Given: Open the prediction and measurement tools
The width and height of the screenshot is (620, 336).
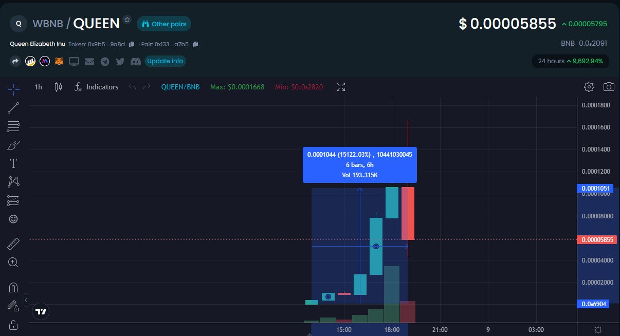Looking at the screenshot, I should (13, 200).
